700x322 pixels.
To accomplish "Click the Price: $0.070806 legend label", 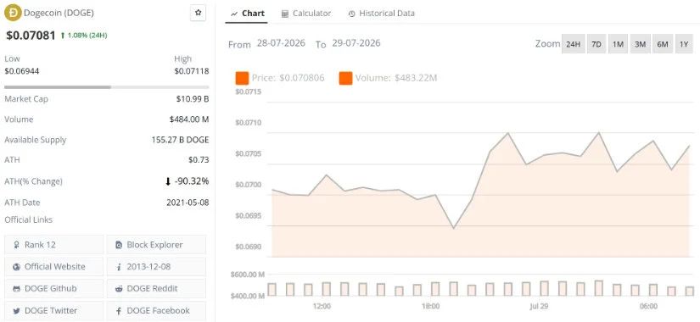I will (x=288, y=78).
